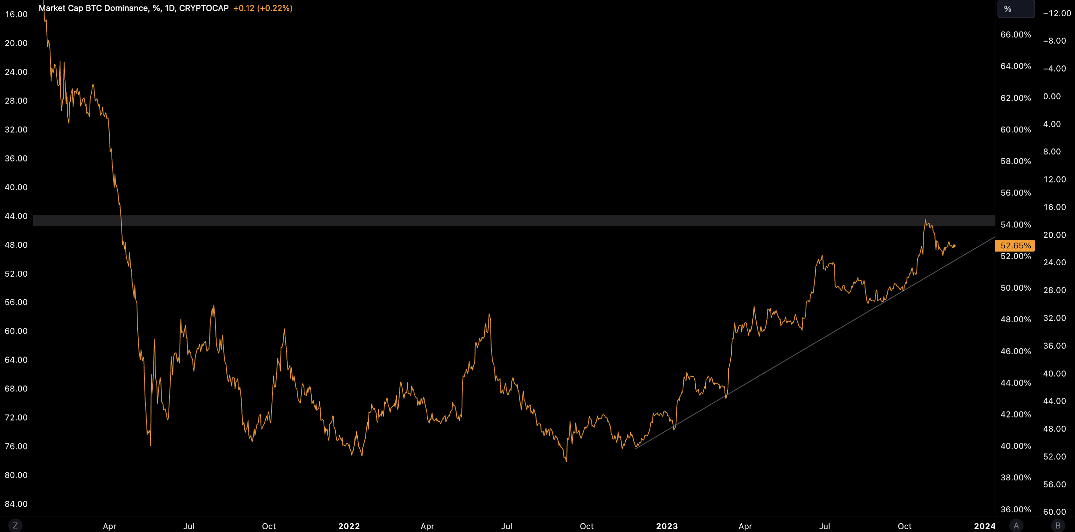1075x532 pixels.
Task: Click the 44.00 left scale label
Action: [x=16, y=216]
